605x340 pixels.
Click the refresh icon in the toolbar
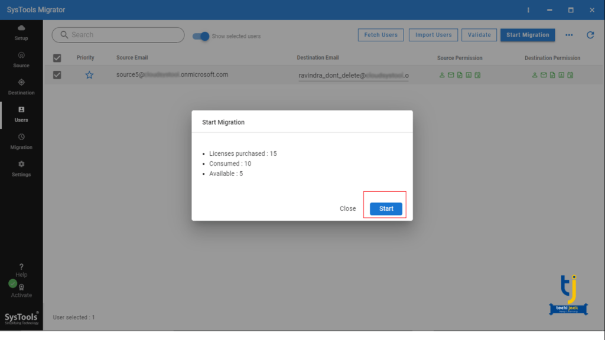click(x=590, y=35)
